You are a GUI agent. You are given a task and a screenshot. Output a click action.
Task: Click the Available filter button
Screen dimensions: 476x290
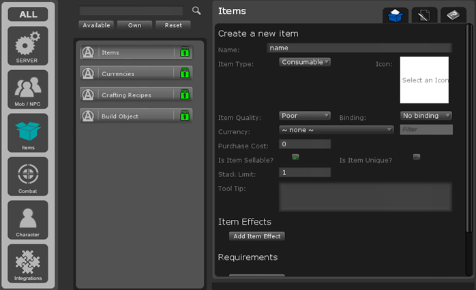coord(96,25)
